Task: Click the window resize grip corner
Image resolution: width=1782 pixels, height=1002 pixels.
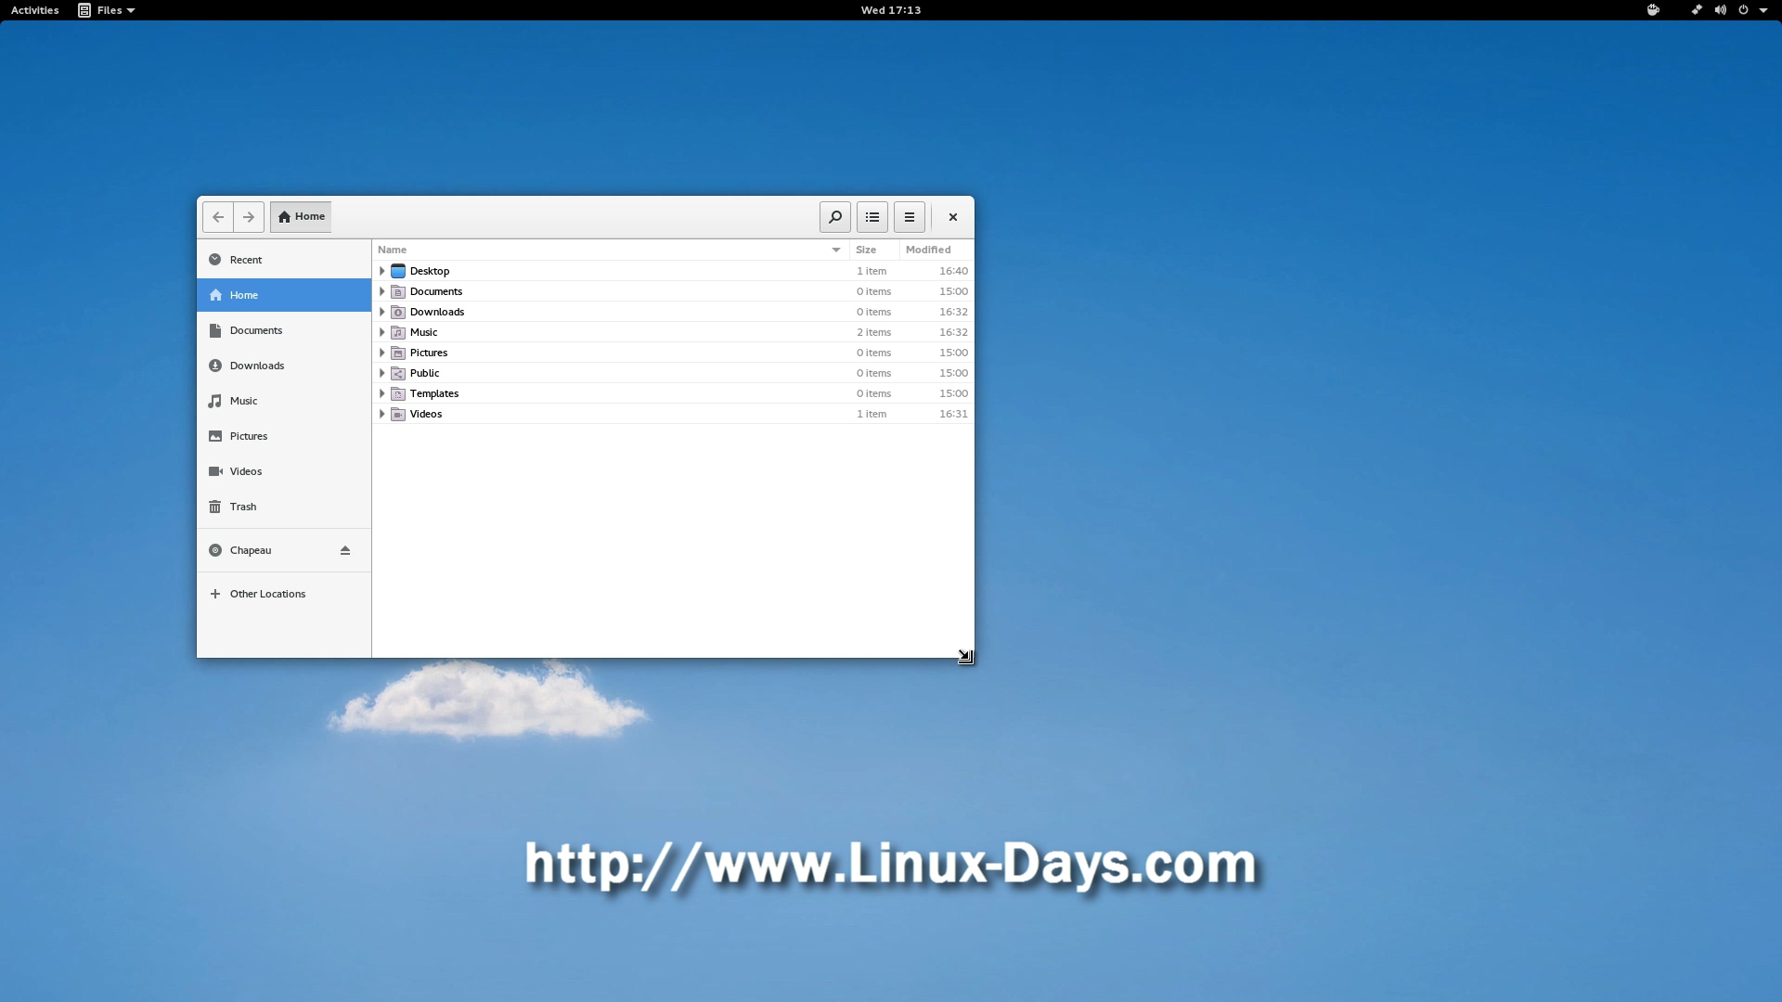Action: point(965,656)
